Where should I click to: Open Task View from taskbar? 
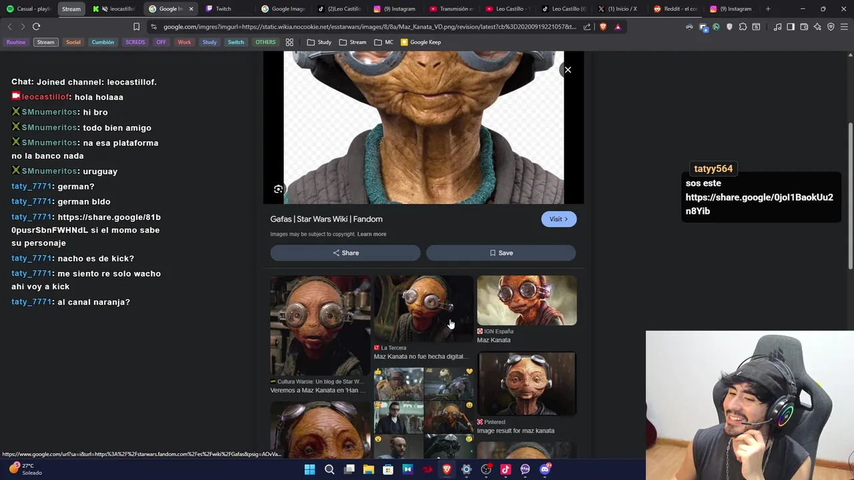pyautogui.click(x=349, y=469)
